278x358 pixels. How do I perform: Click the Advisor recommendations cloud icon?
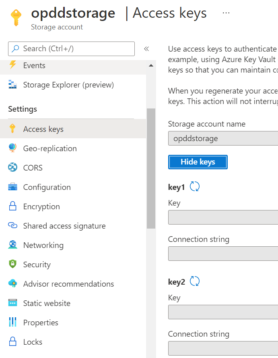click(x=12, y=283)
